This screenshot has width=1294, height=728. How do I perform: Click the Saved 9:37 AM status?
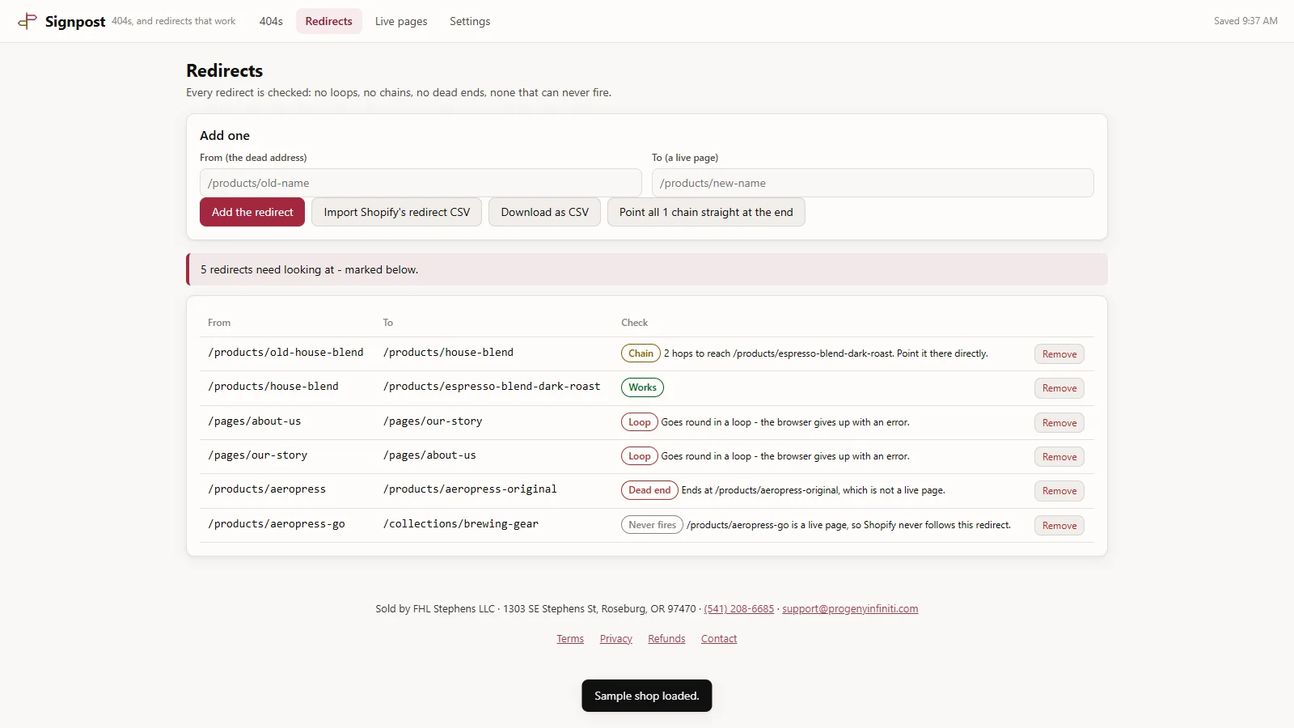click(x=1245, y=21)
